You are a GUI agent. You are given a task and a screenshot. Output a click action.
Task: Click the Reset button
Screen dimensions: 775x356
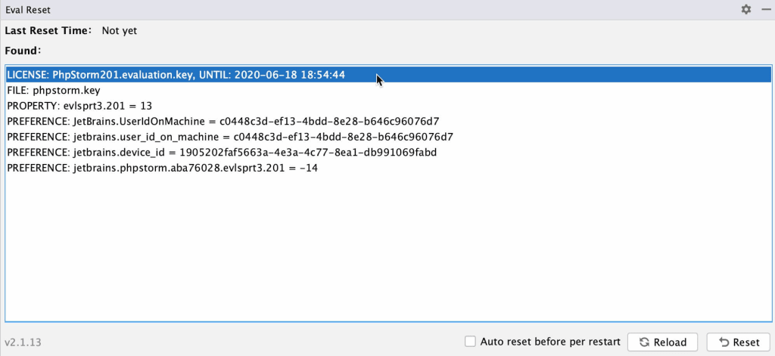coord(739,342)
